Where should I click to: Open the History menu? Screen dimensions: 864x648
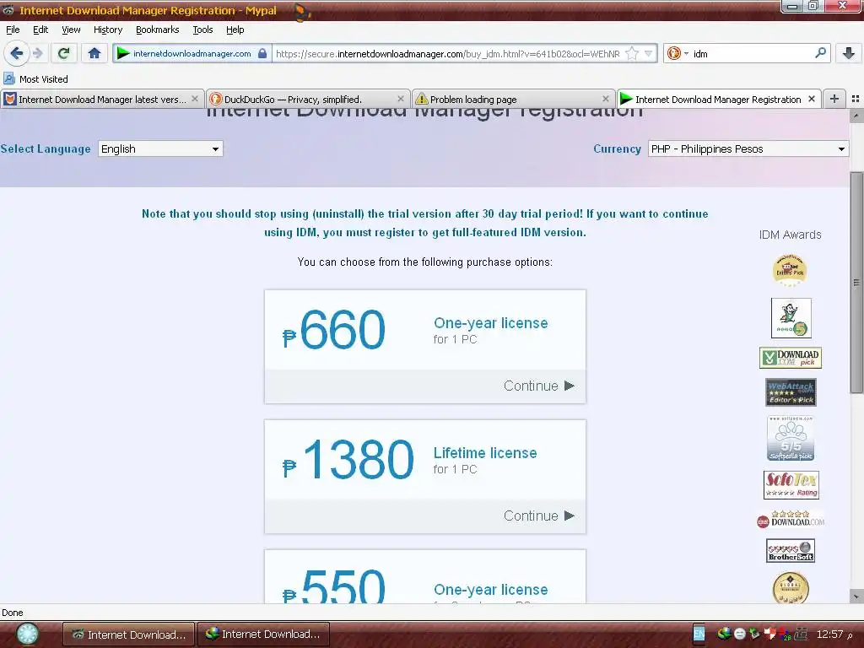tap(107, 30)
